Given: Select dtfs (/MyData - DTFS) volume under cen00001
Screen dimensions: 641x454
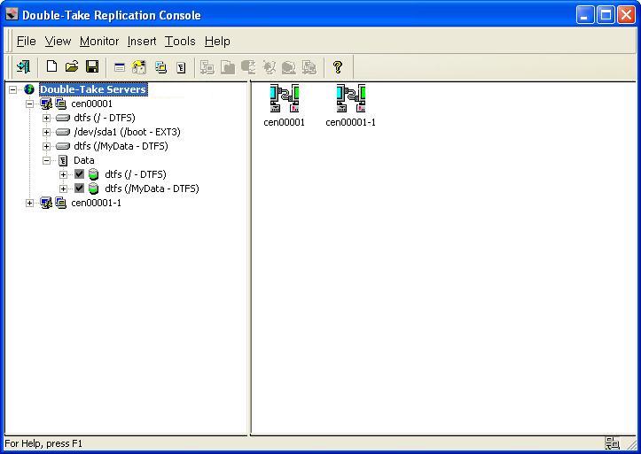Looking at the screenshot, I should tap(121, 146).
